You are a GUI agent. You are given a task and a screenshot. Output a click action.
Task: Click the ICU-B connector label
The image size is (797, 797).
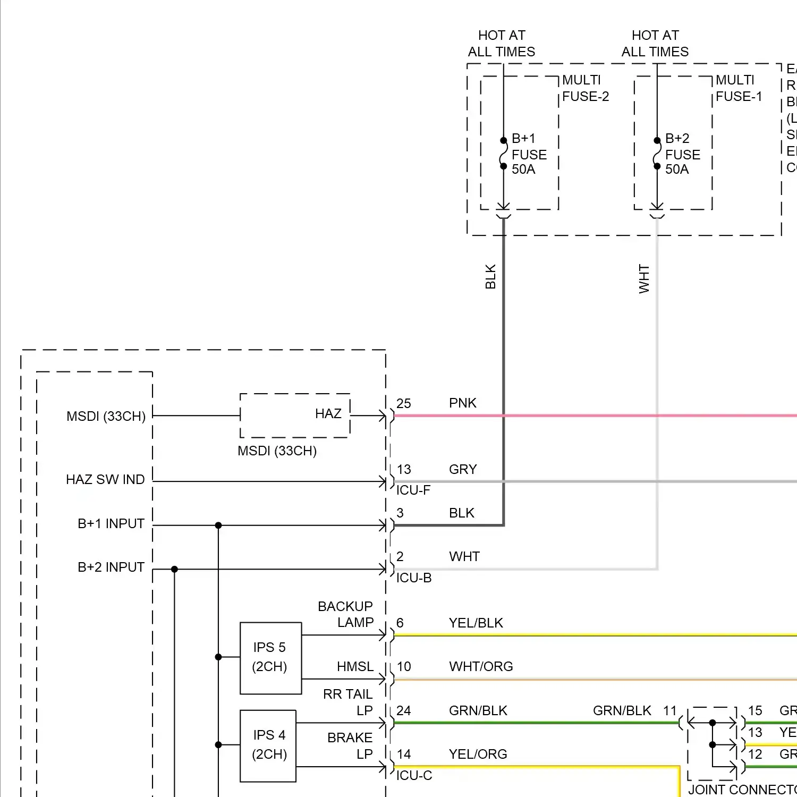tap(414, 578)
